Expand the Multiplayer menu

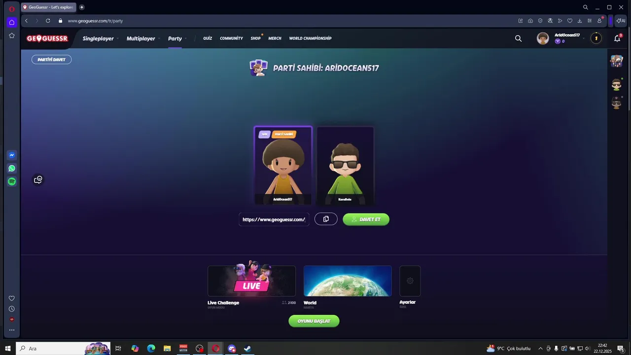coord(143,38)
